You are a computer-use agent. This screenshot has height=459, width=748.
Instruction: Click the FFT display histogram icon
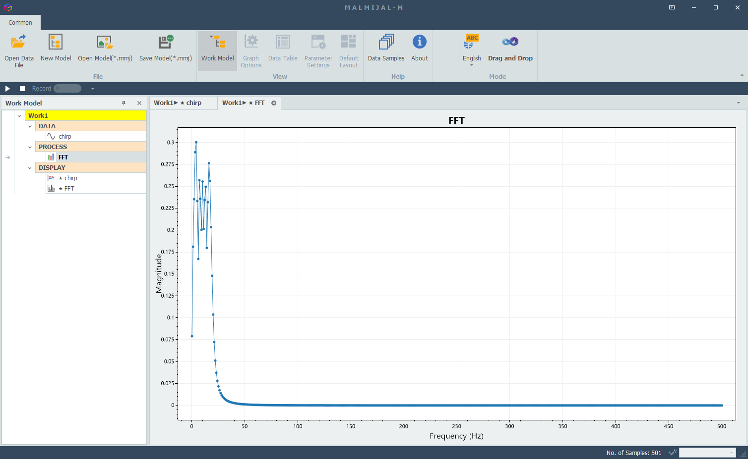coord(51,188)
